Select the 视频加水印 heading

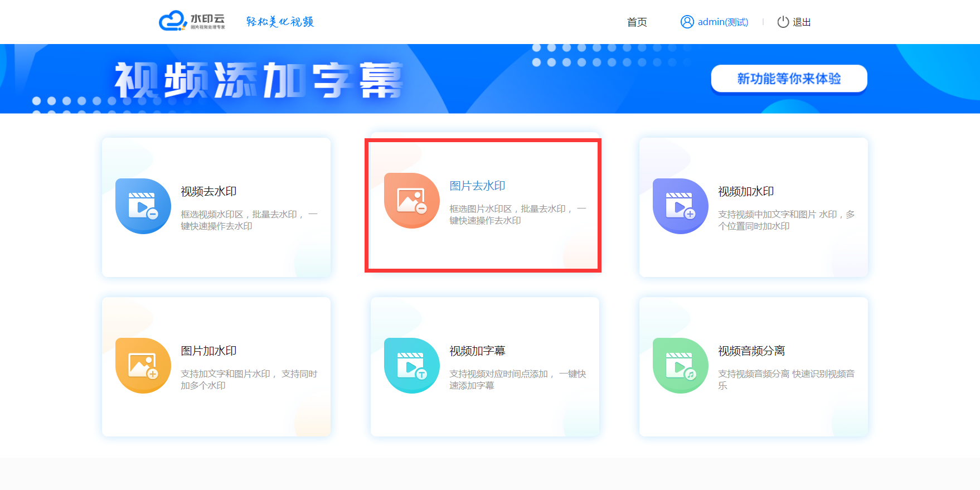tap(746, 192)
